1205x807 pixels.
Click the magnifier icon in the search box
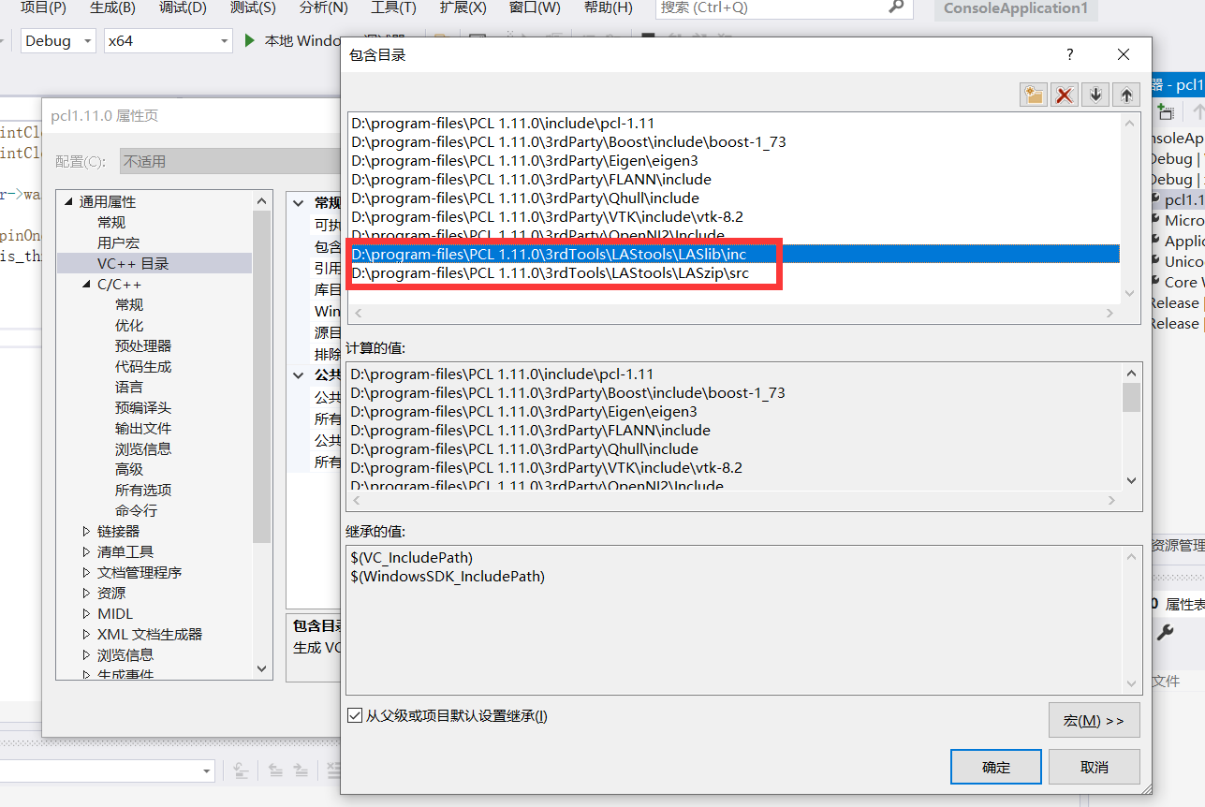click(x=896, y=9)
